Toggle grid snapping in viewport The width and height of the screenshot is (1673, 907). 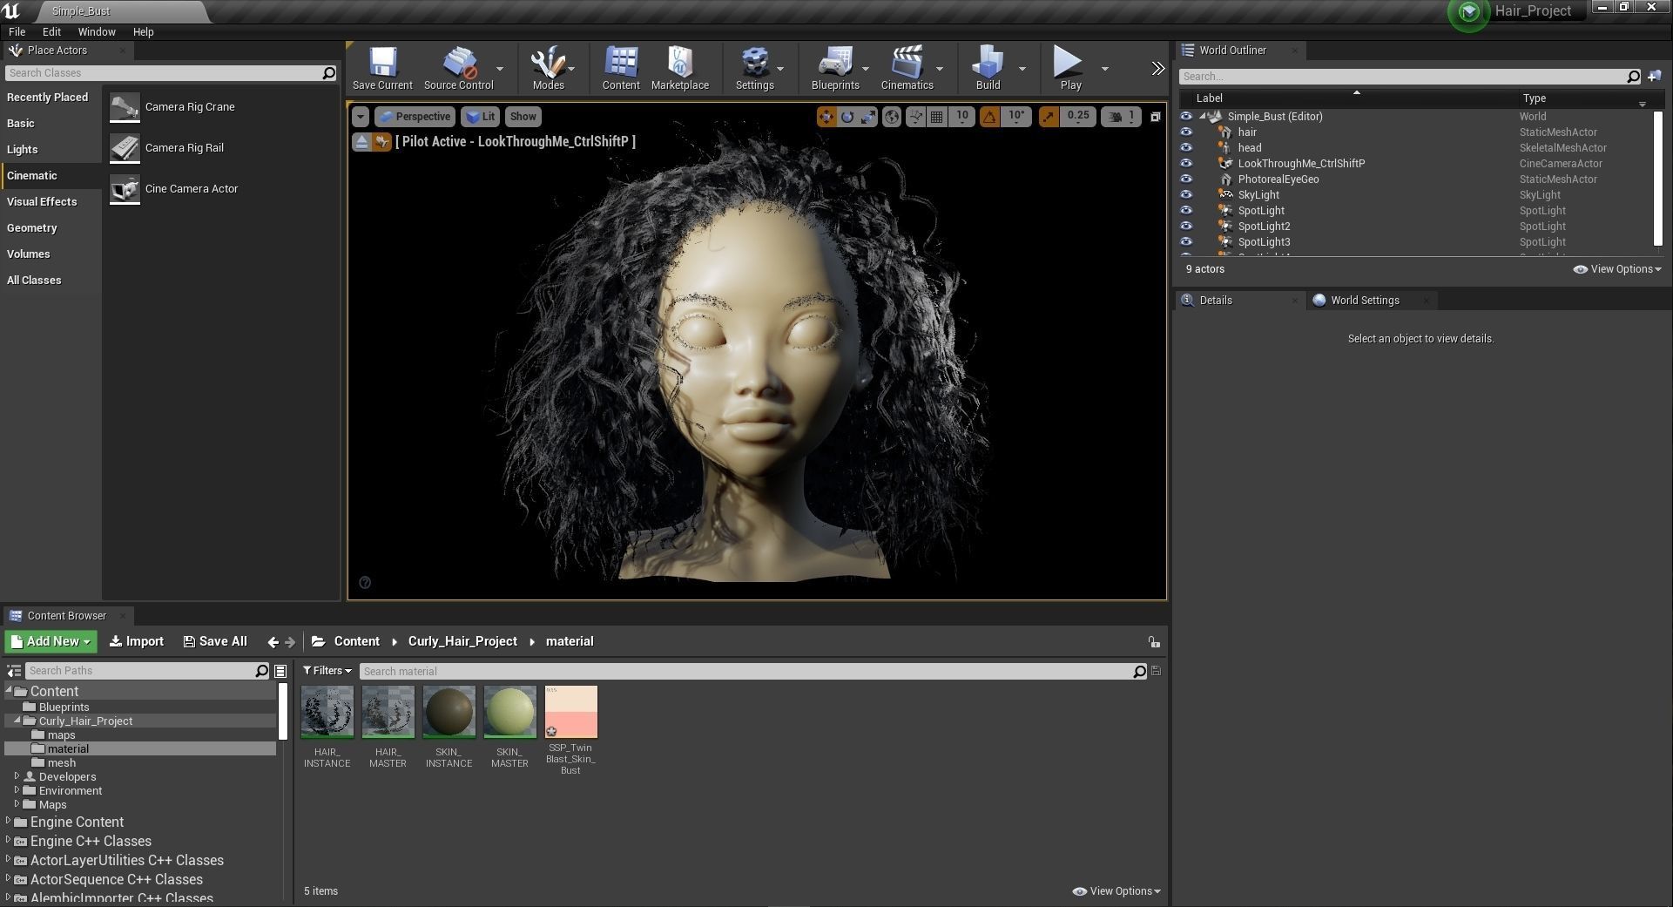937,116
